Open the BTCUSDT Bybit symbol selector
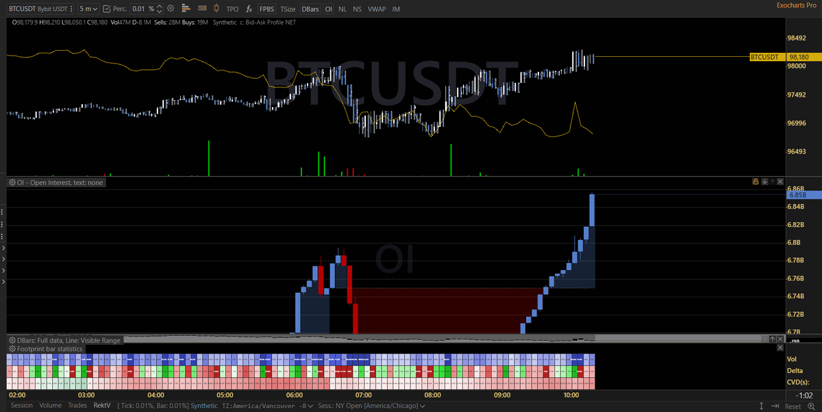Viewport: 822px width, 412px height. pos(40,9)
